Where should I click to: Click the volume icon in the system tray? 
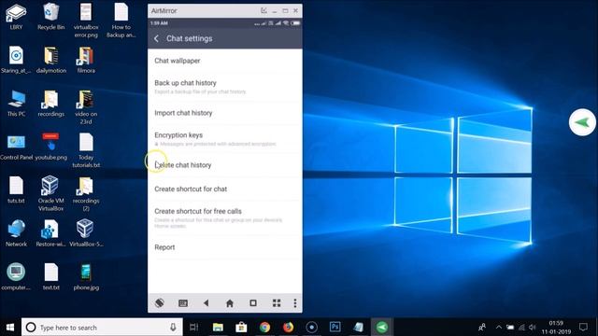click(x=533, y=328)
